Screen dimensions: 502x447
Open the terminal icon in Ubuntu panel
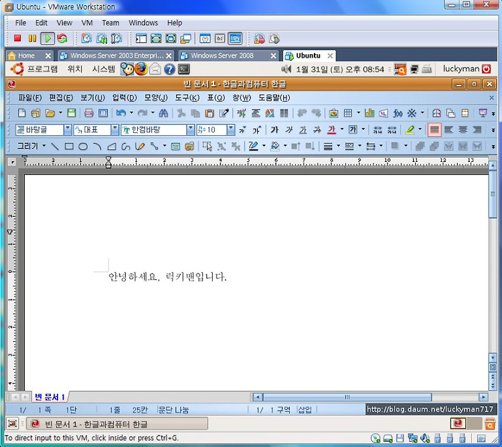coord(184,69)
